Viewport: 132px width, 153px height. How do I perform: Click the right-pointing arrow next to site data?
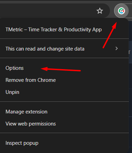click(x=116, y=48)
